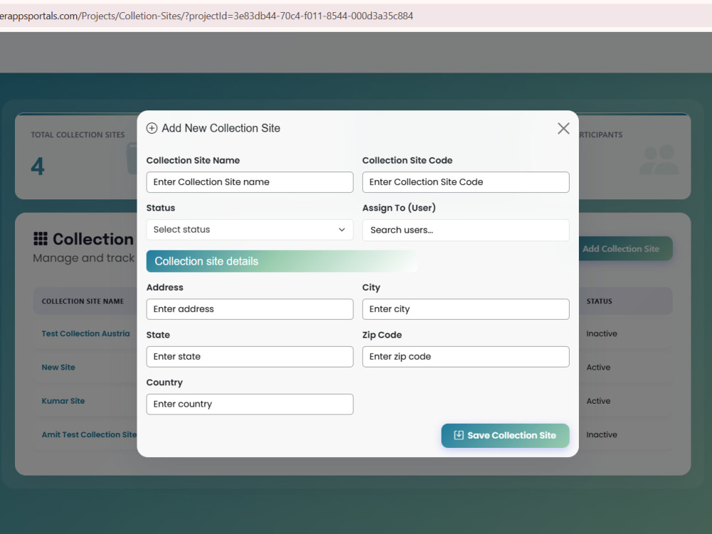Click the Enter country field
The height and width of the screenshot is (534, 712).
[250, 404]
